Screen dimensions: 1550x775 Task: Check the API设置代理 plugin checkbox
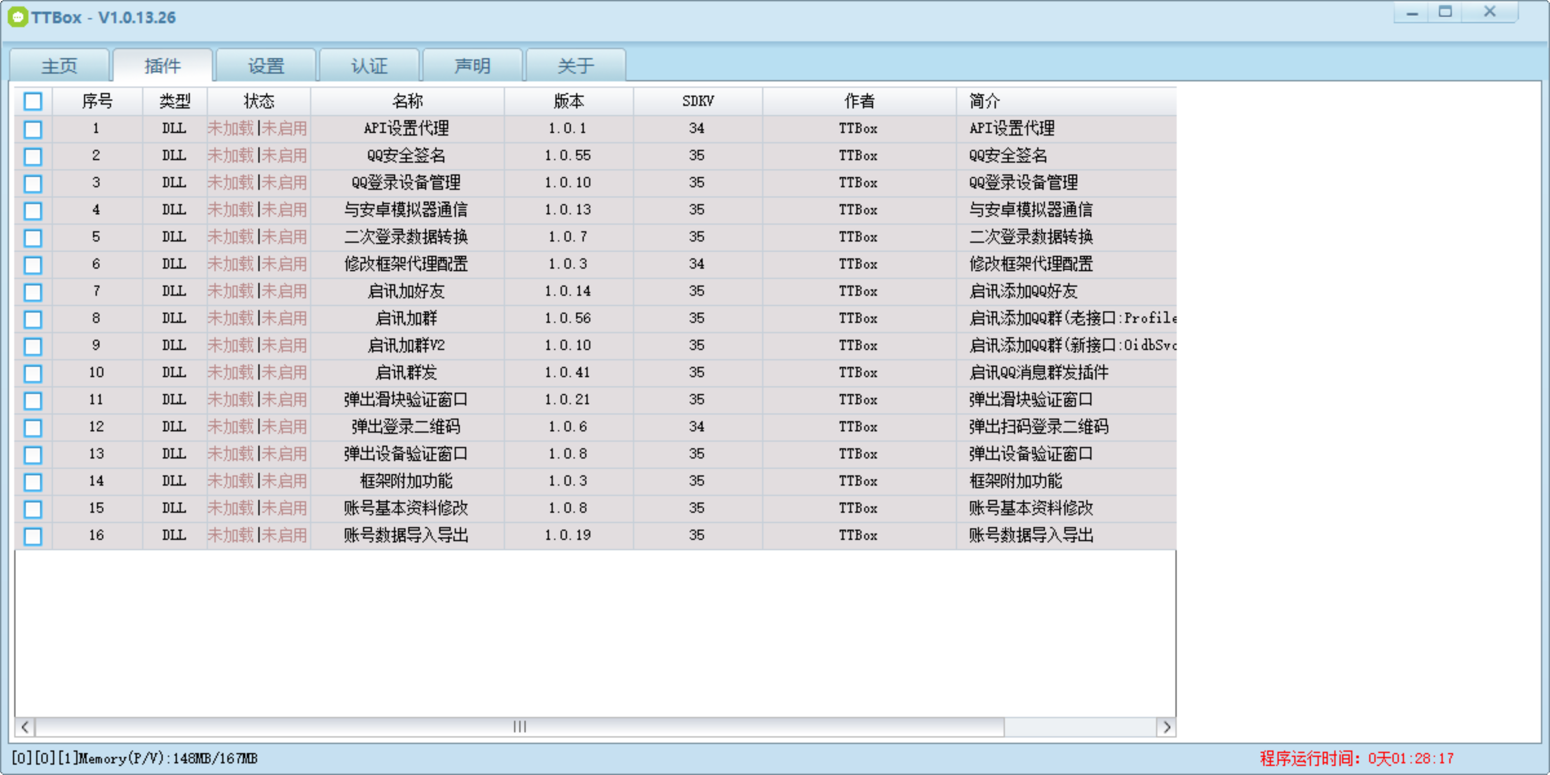[x=33, y=129]
